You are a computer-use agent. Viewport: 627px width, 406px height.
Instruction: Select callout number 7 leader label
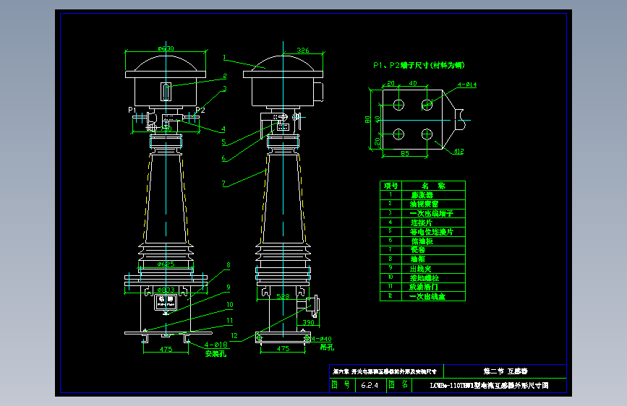click(x=223, y=183)
